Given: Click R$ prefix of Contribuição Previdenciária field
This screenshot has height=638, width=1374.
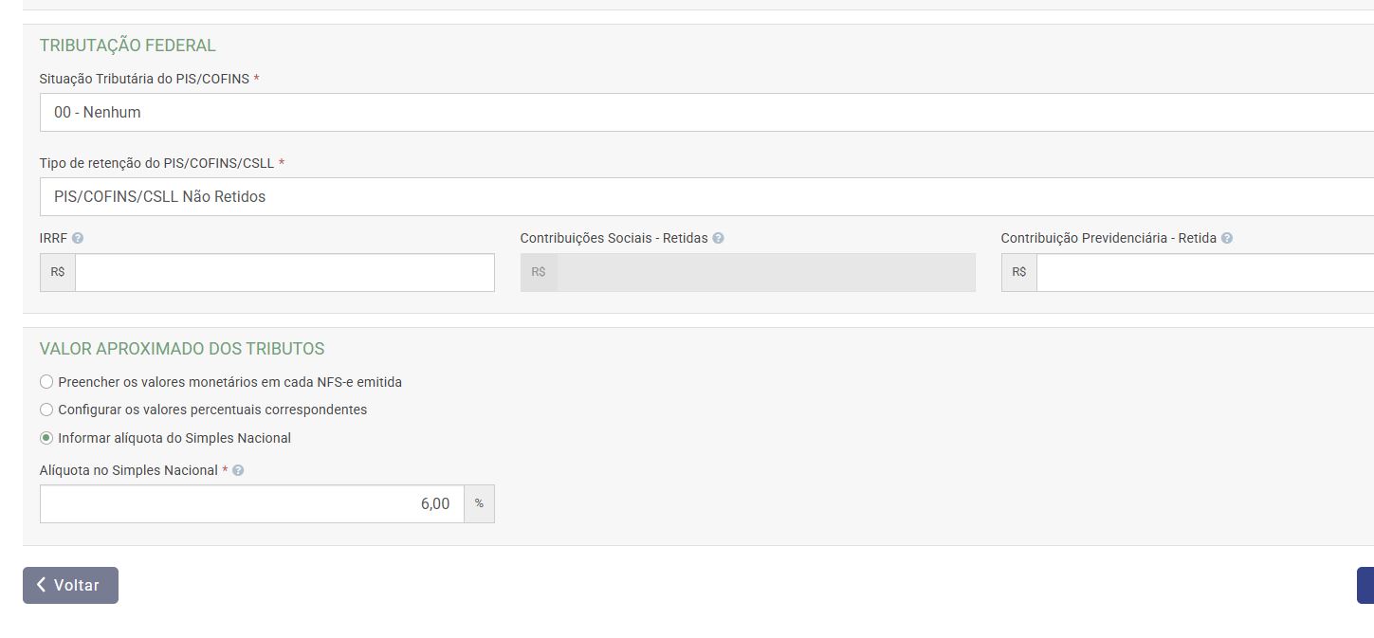Looking at the screenshot, I should click(x=1019, y=272).
